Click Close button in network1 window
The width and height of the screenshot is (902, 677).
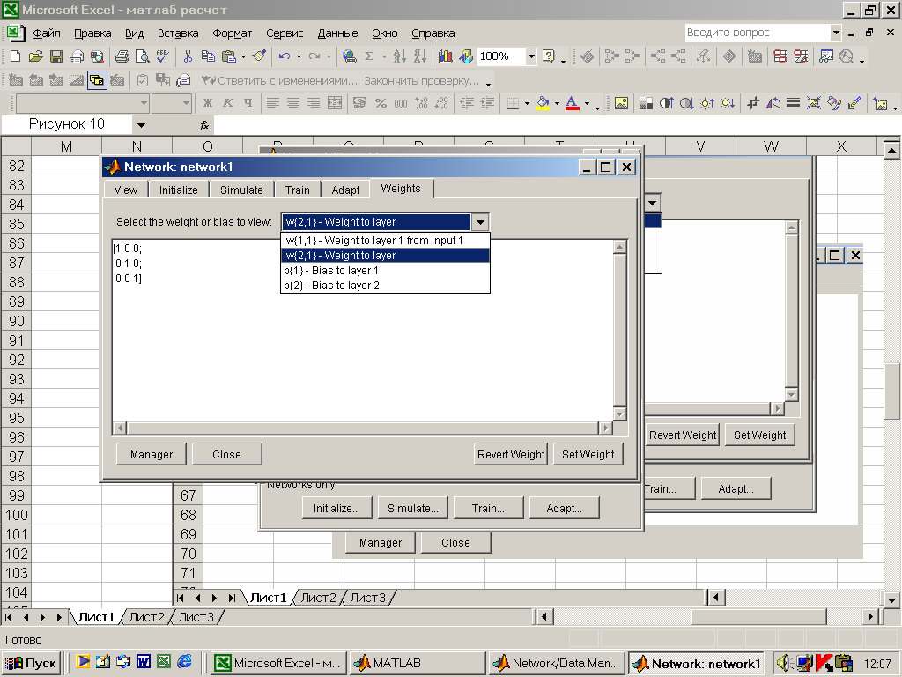[x=226, y=454]
